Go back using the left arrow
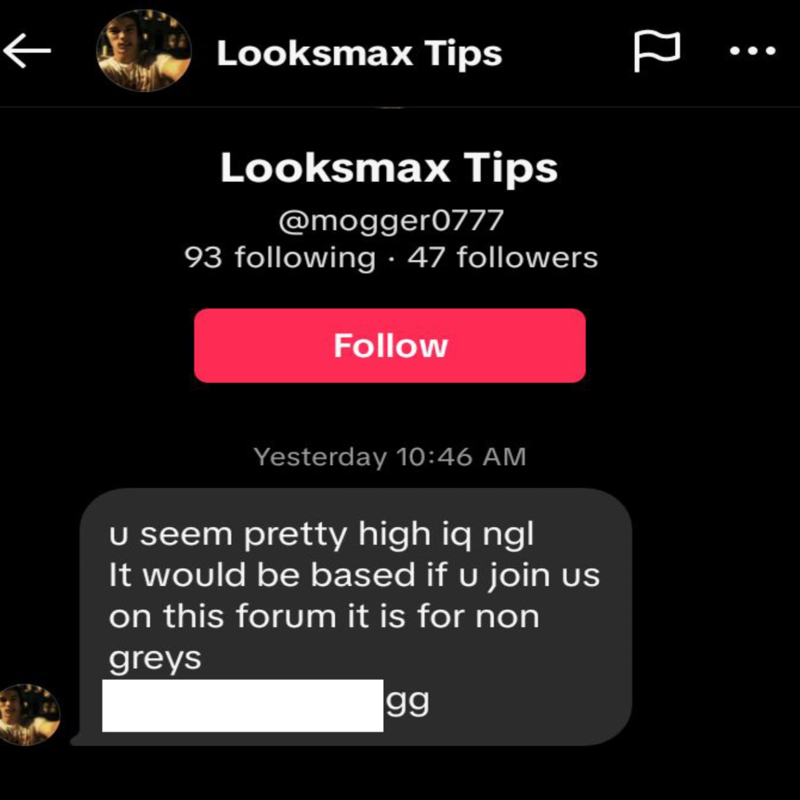Screen dimensions: 800x800 click(x=27, y=51)
